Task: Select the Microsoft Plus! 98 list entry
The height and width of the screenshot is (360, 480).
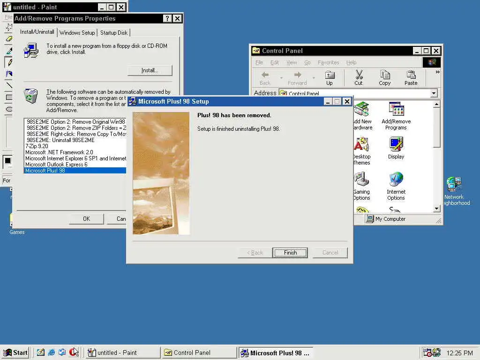Action: [75, 171]
